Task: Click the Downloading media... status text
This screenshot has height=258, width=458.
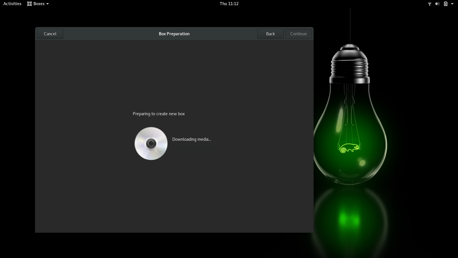Action: 192,139
